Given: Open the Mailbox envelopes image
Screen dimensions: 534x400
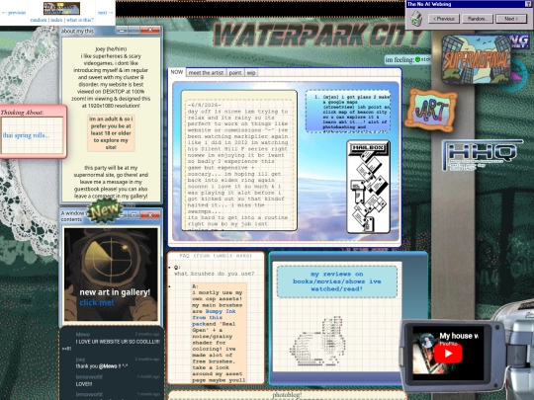Looking at the screenshot, I should point(369,187).
